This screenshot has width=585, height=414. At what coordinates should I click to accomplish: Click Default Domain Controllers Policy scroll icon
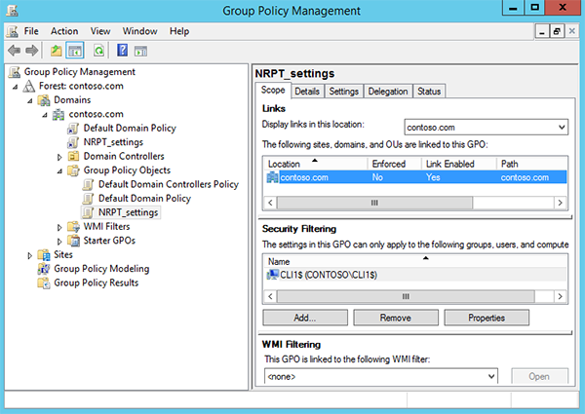(x=88, y=185)
